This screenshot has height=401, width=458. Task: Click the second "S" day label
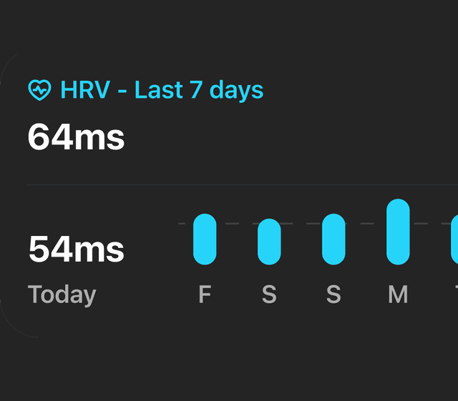pyautogui.click(x=333, y=294)
